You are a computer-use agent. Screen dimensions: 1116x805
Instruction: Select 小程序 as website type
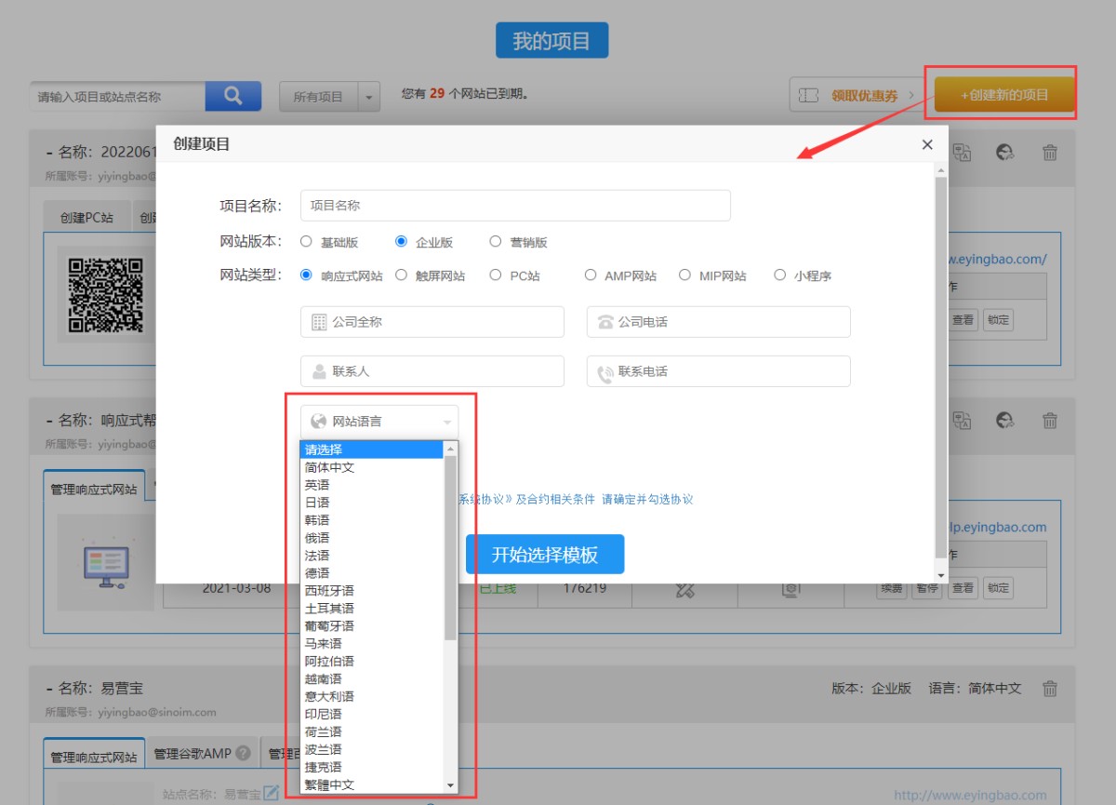[x=779, y=275]
